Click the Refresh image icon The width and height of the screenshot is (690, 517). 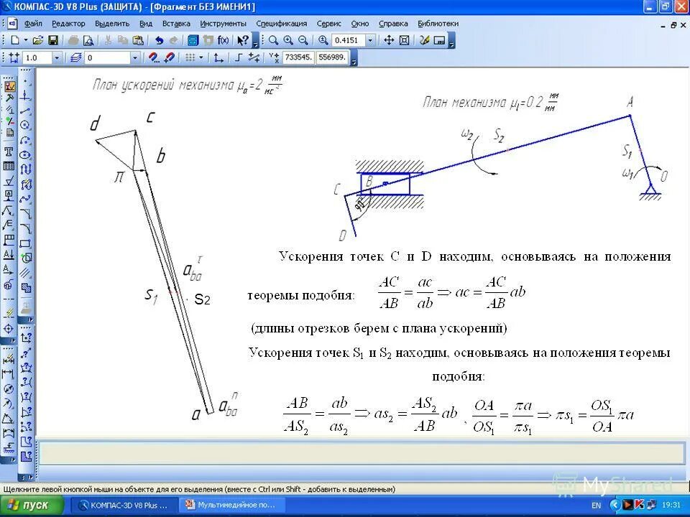pos(424,40)
